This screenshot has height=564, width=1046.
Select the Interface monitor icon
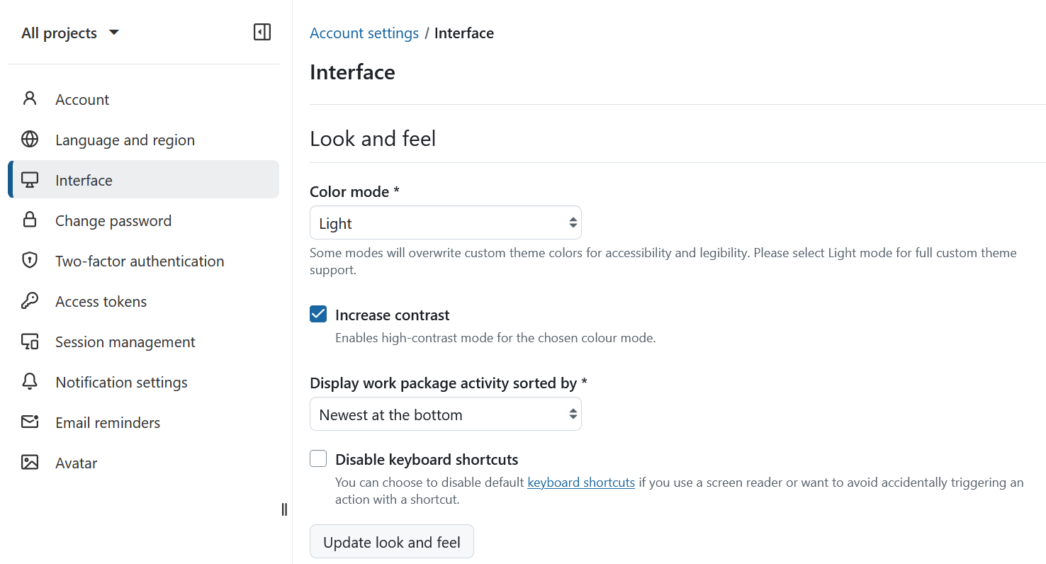[29, 180]
